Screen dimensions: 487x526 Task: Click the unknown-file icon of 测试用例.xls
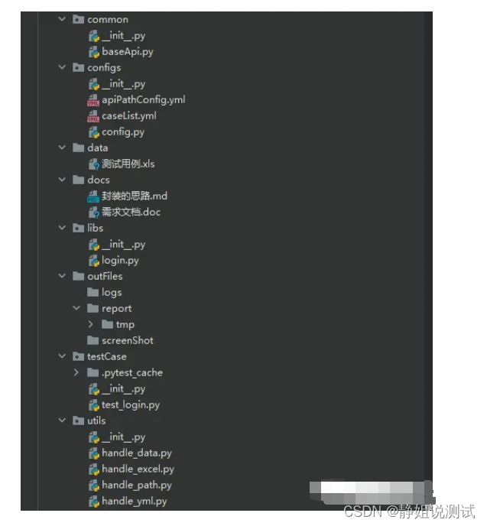point(94,164)
